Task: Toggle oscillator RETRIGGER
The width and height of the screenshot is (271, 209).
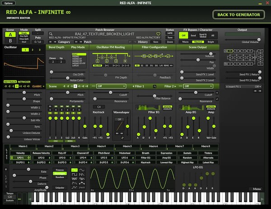Action: click(24, 82)
